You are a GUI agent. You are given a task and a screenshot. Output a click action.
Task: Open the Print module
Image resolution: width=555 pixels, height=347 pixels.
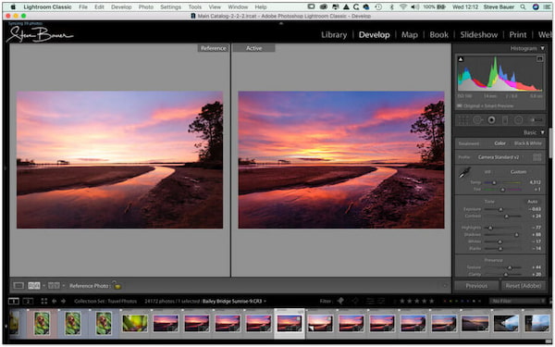click(x=518, y=35)
